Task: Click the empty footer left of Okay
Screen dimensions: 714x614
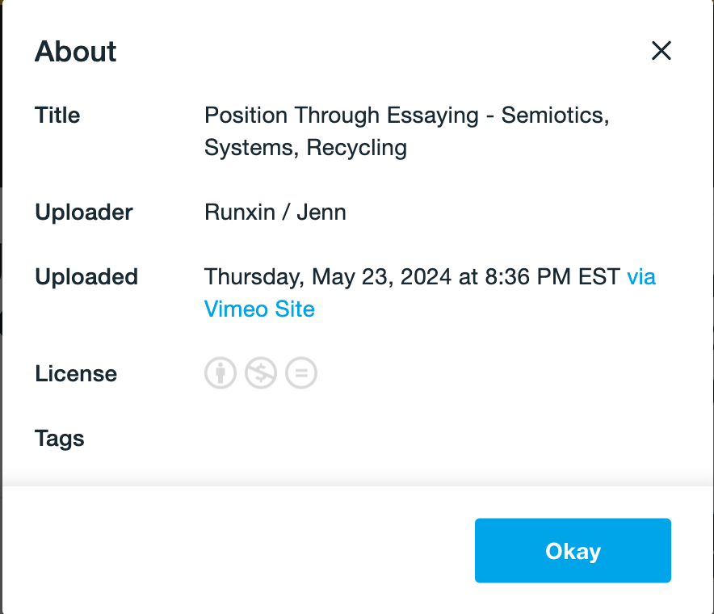Action: (237, 550)
